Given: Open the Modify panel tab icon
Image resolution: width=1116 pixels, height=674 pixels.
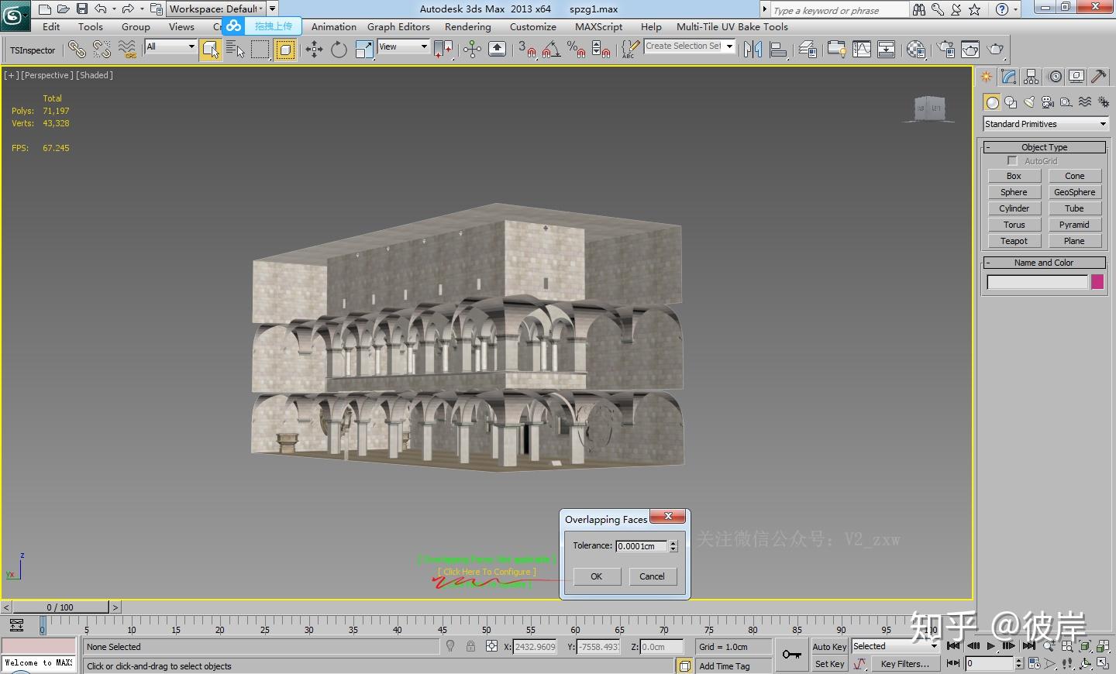Looking at the screenshot, I should click(1008, 77).
